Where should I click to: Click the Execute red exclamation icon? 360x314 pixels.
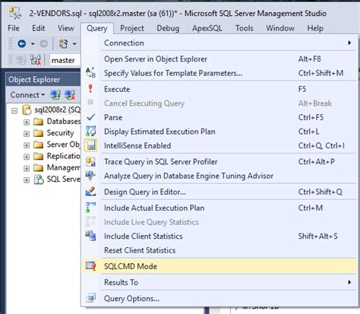(90, 89)
